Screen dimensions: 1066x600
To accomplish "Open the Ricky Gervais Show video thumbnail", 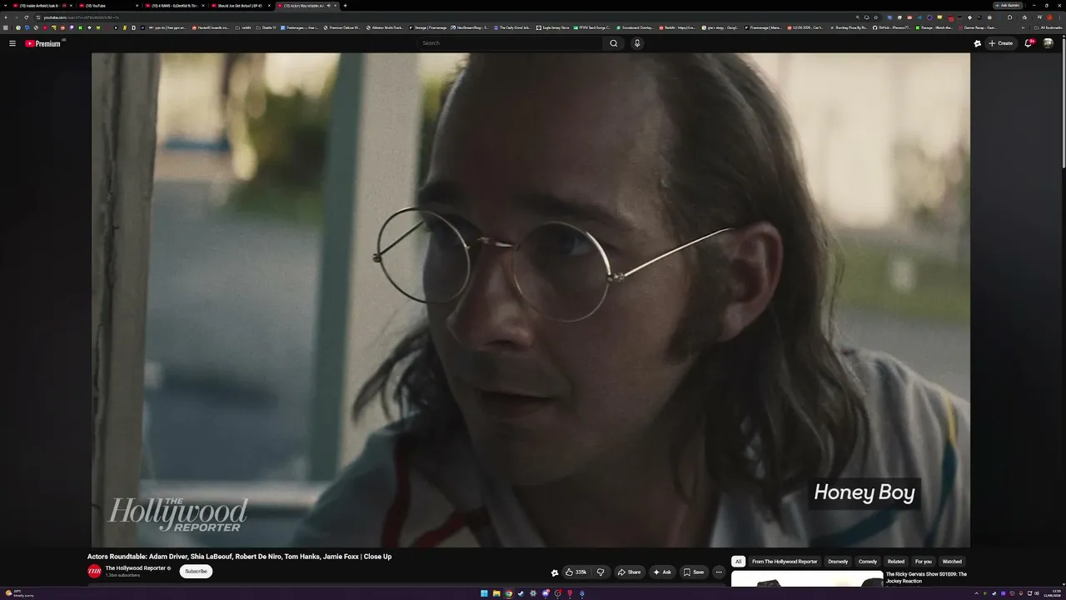I will pos(807,578).
